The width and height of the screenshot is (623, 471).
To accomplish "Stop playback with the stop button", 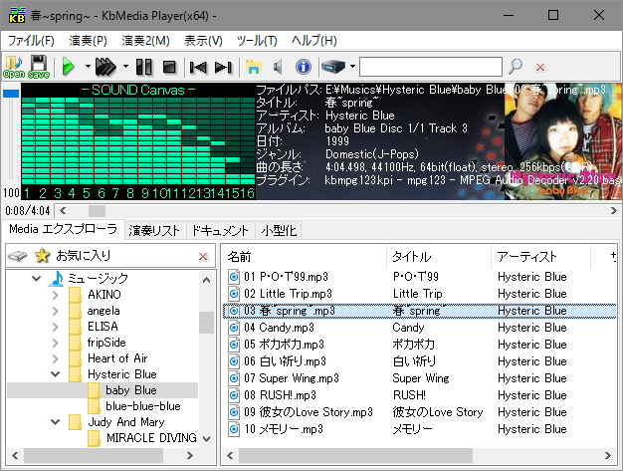I will tap(169, 67).
